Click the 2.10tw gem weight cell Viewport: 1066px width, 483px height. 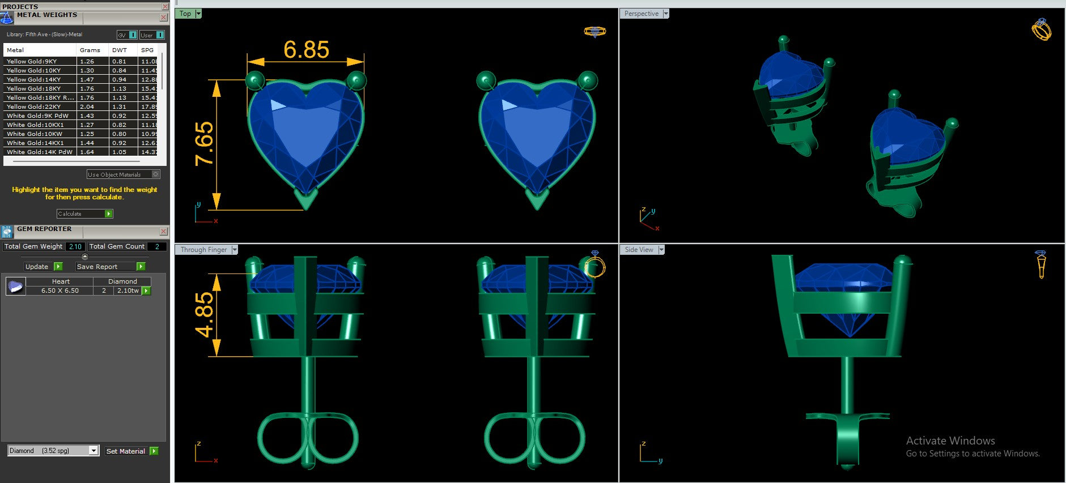tap(128, 290)
